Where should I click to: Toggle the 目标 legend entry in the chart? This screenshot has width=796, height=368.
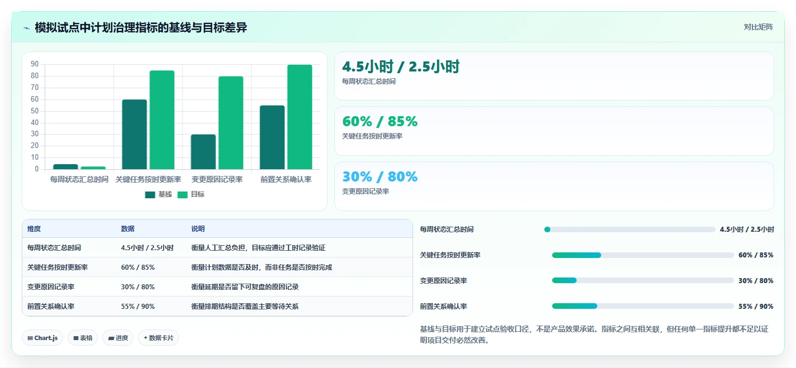click(191, 194)
